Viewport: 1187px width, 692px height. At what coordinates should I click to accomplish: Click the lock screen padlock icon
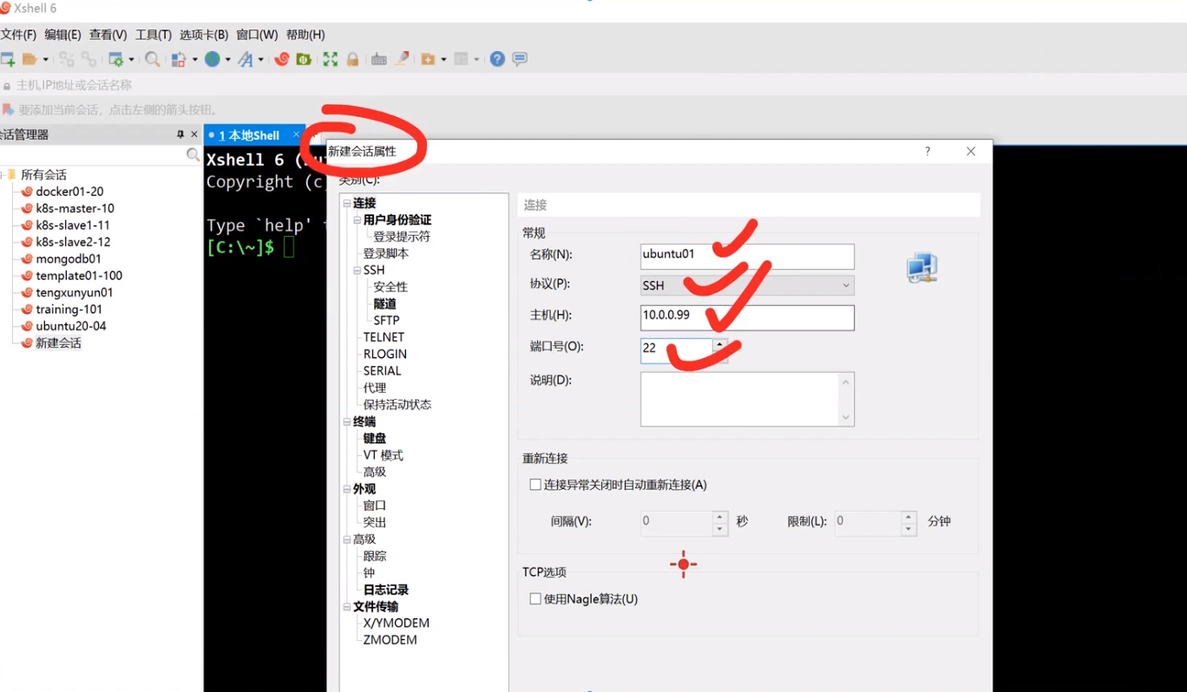352,59
